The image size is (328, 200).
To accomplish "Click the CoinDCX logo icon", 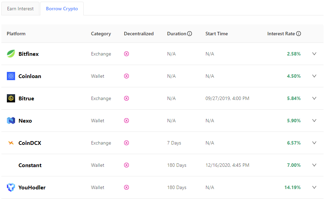I will 11,143.
